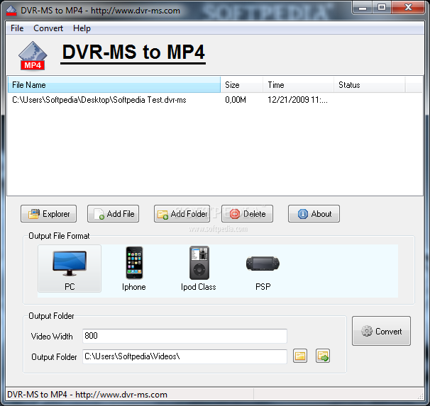The image size is (430, 406).
Task: Open the Help menu
Action: pos(82,28)
